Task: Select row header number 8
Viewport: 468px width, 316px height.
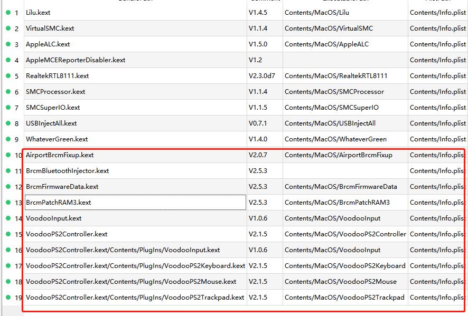Action: click(17, 123)
